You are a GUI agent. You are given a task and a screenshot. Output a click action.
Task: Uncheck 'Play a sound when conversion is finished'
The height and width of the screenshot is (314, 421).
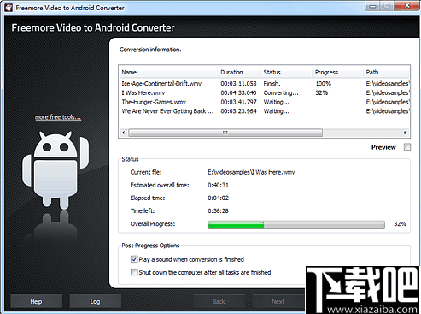pos(134,259)
